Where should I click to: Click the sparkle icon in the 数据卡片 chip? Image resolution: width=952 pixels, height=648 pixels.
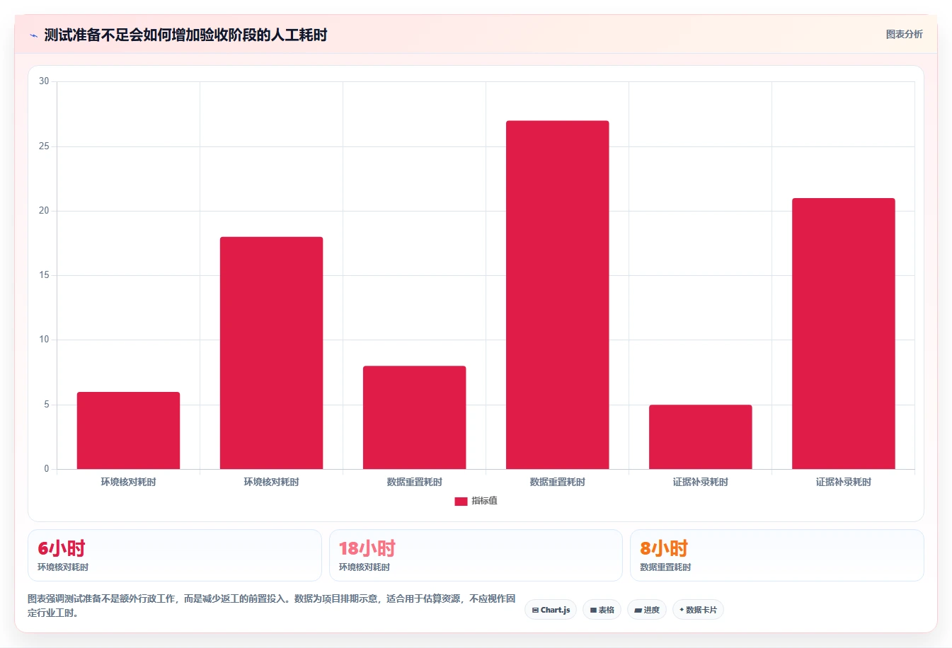pos(682,610)
